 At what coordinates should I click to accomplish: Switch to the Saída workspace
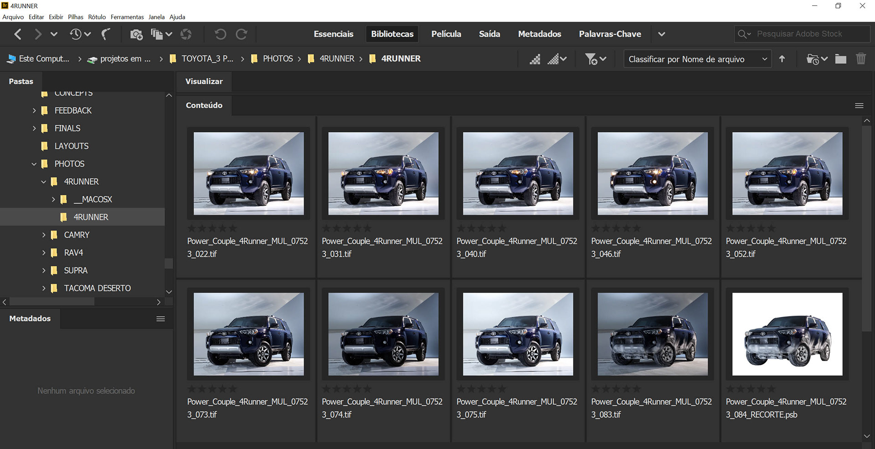(x=489, y=34)
